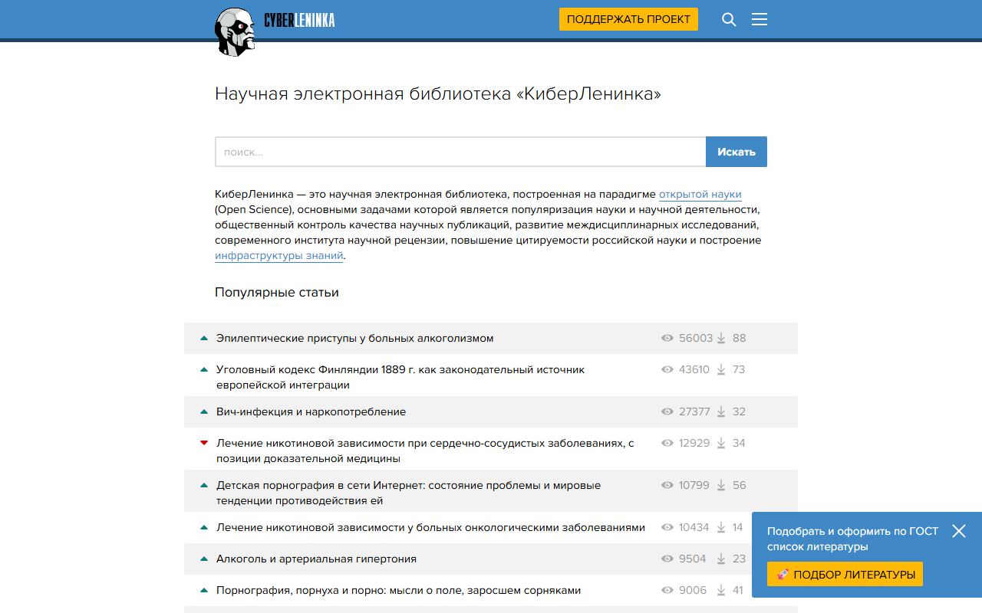Click the download icon next to 41
The width and height of the screenshot is (982, 613).
(x=721, y=590)
